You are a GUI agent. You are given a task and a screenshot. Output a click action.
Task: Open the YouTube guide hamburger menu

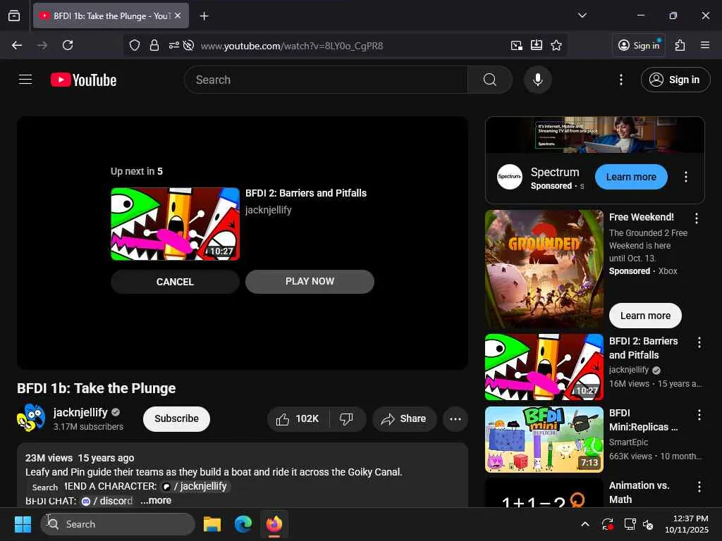tap(25, 80)
